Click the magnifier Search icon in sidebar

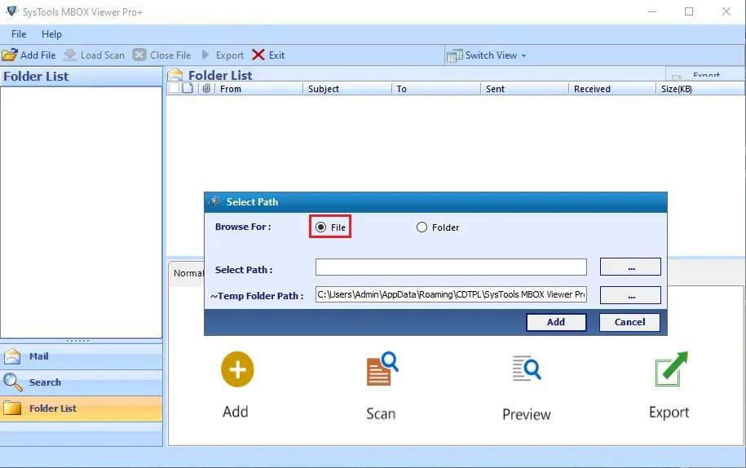pos(12,382)
